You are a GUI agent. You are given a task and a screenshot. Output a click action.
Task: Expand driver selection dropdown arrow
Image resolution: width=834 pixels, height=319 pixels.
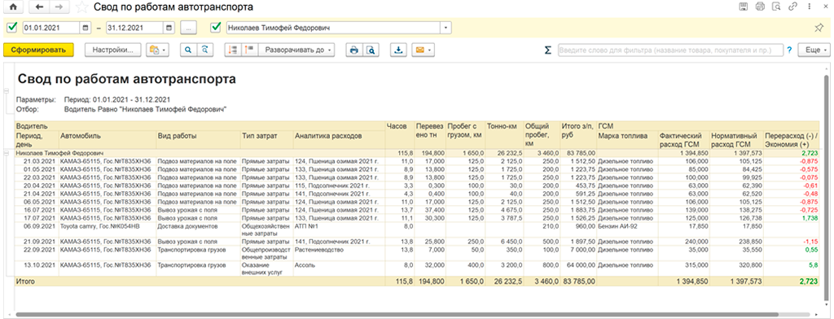click(446, 28)
